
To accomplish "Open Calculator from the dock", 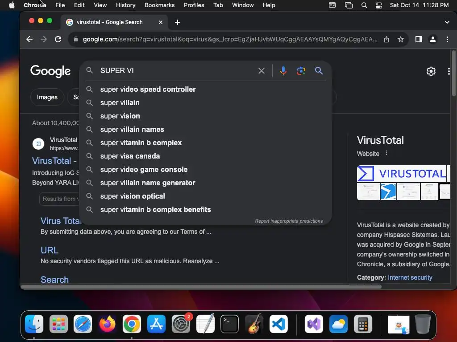I will [x=363, y=324].
